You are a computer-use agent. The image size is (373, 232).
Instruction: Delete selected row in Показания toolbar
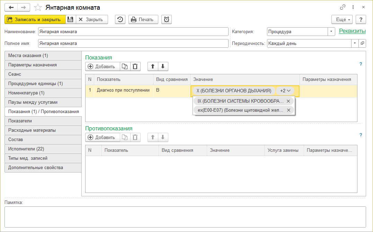coord(135,66)
